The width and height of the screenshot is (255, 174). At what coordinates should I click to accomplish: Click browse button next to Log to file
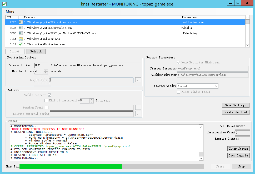tap(138, 80)
